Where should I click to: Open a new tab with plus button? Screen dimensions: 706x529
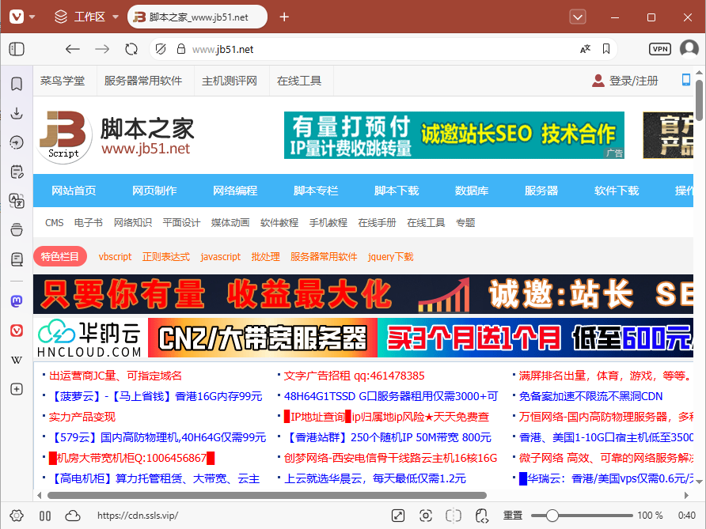click(284, 17)
